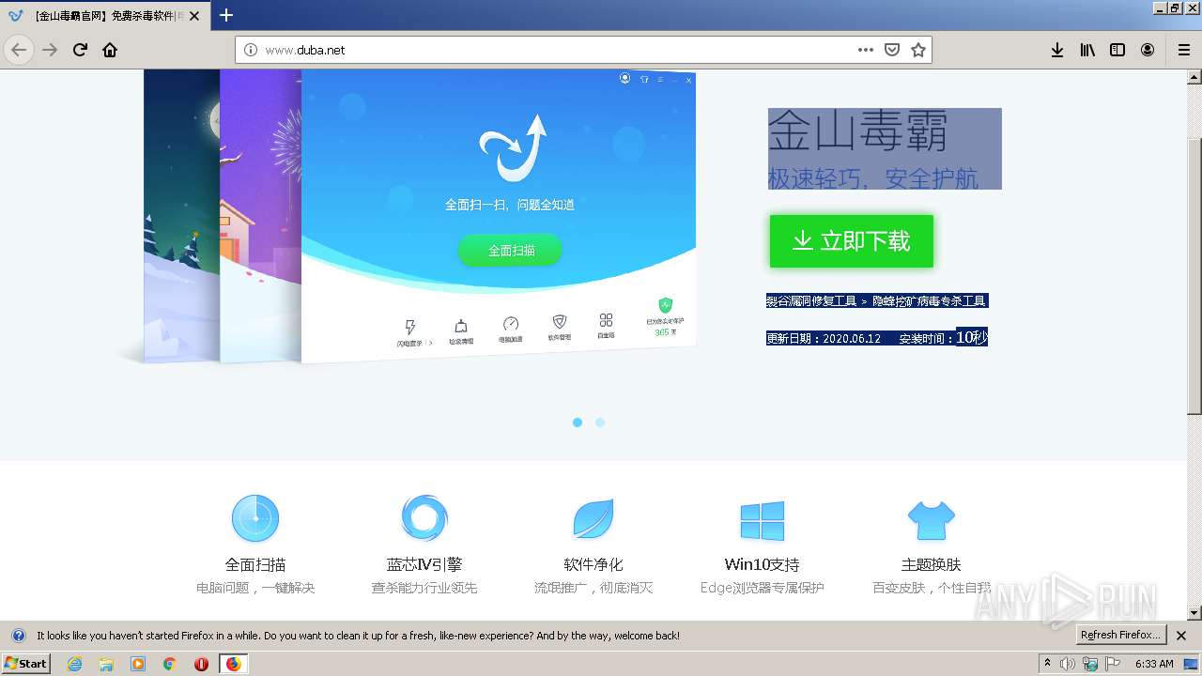The image size is (1202, 676).
Task: Open the 裂谷漏洞修复工具 link
Action: [x=811, y=300]
